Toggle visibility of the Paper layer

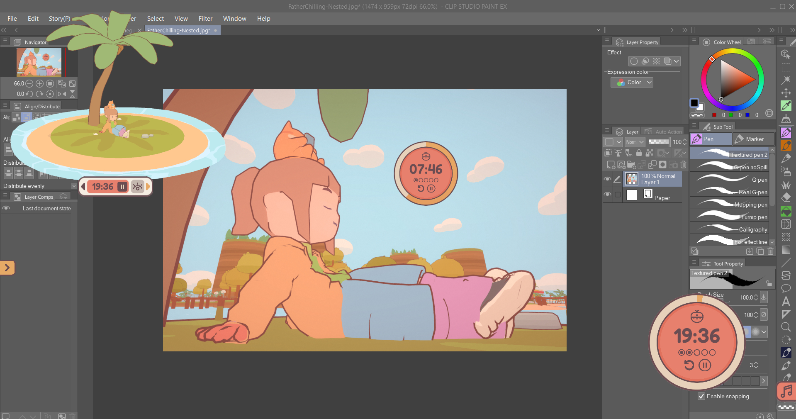(x=607, y=195)
